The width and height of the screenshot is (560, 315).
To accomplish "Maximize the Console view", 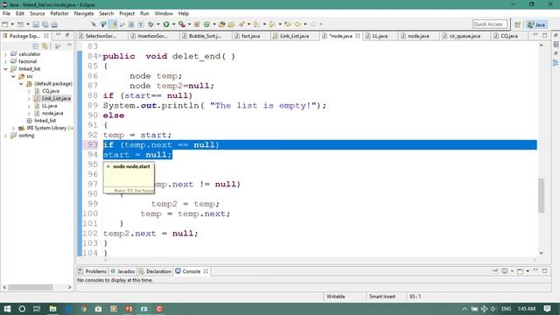I will [544, 270].
